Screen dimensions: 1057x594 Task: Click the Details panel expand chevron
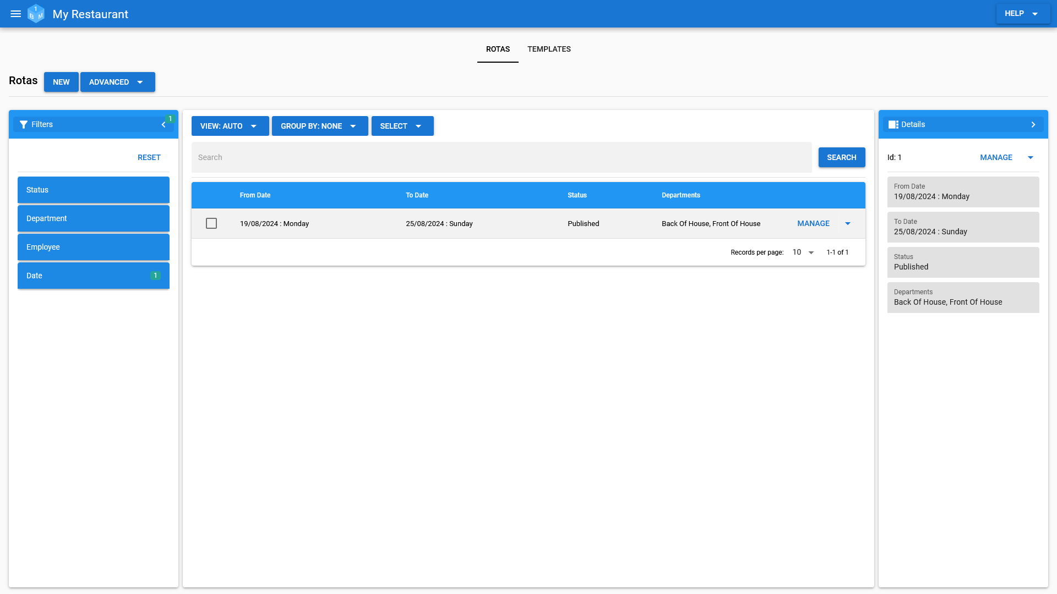[1034, 124]
